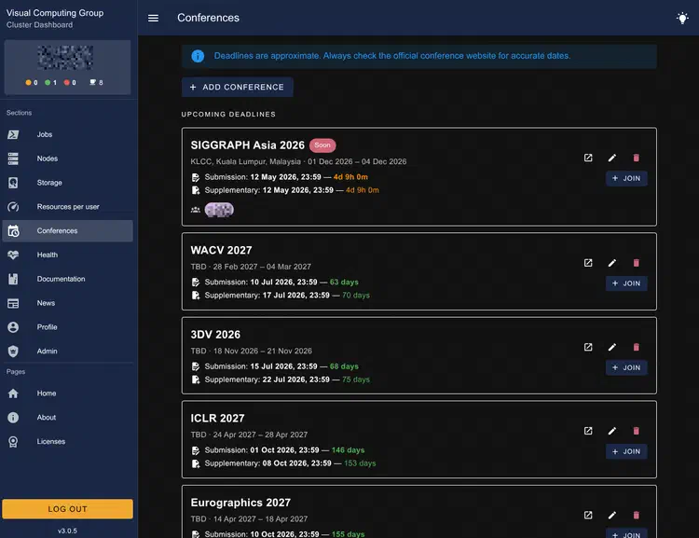Open the Jobs section

[x=67, y=134]
